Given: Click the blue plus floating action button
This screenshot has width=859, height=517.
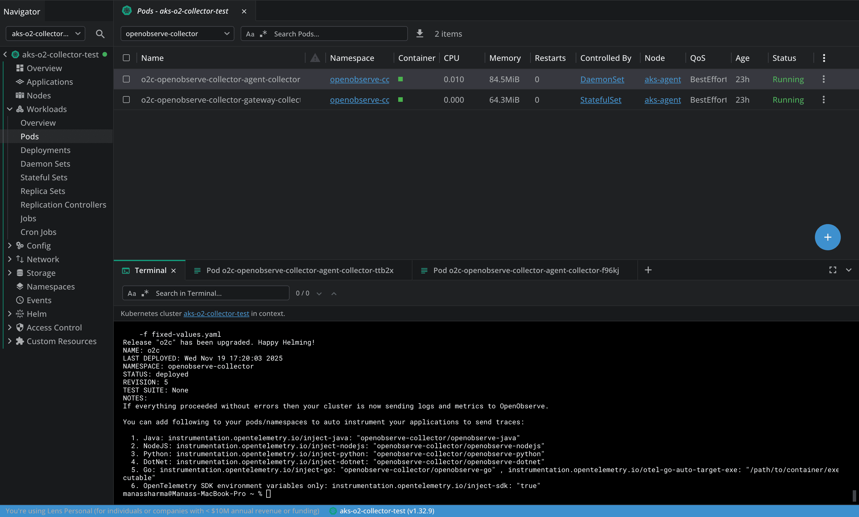Looking at the screenshot, I should click(827, 237).
